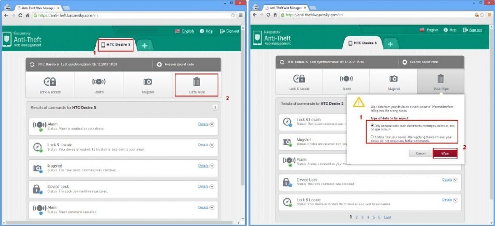Click Cancel button in wipe dialog
This screenshot has width=495, height=226.
tap(421, 153)
